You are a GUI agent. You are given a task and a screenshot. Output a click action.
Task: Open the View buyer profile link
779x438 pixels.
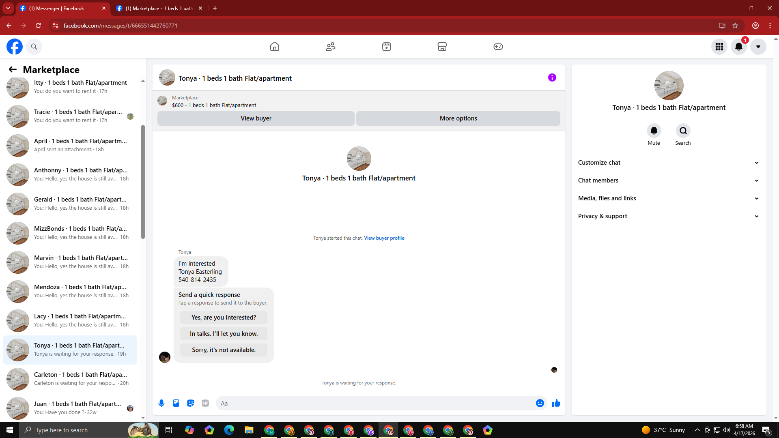(x=384, y=238)
